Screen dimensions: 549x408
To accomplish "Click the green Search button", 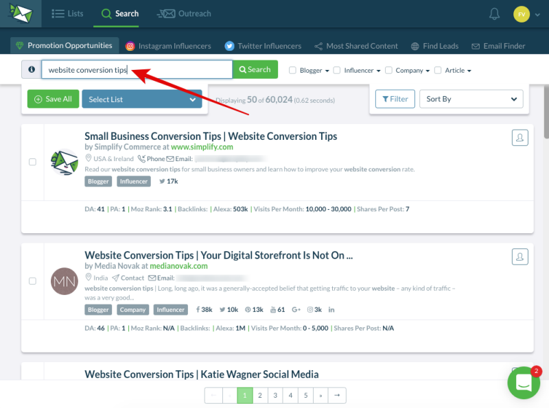I will tap(255, 69).
